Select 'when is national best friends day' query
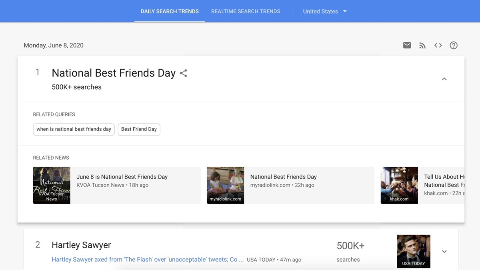 point(74,129)
